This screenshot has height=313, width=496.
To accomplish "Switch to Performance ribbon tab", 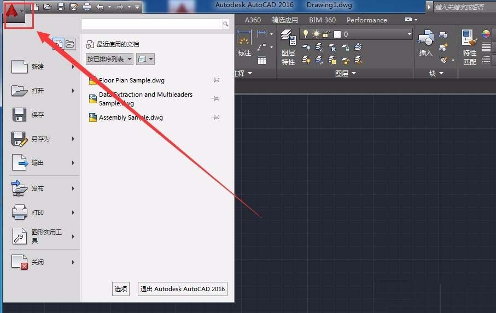I will pos(366,20).
